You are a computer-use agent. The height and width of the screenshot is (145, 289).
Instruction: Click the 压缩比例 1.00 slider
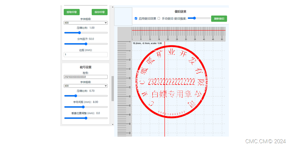(x=86, y=33)
